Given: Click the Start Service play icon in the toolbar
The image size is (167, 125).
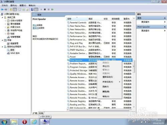Looking at the screenshot, I should click(x=41, y=10).
